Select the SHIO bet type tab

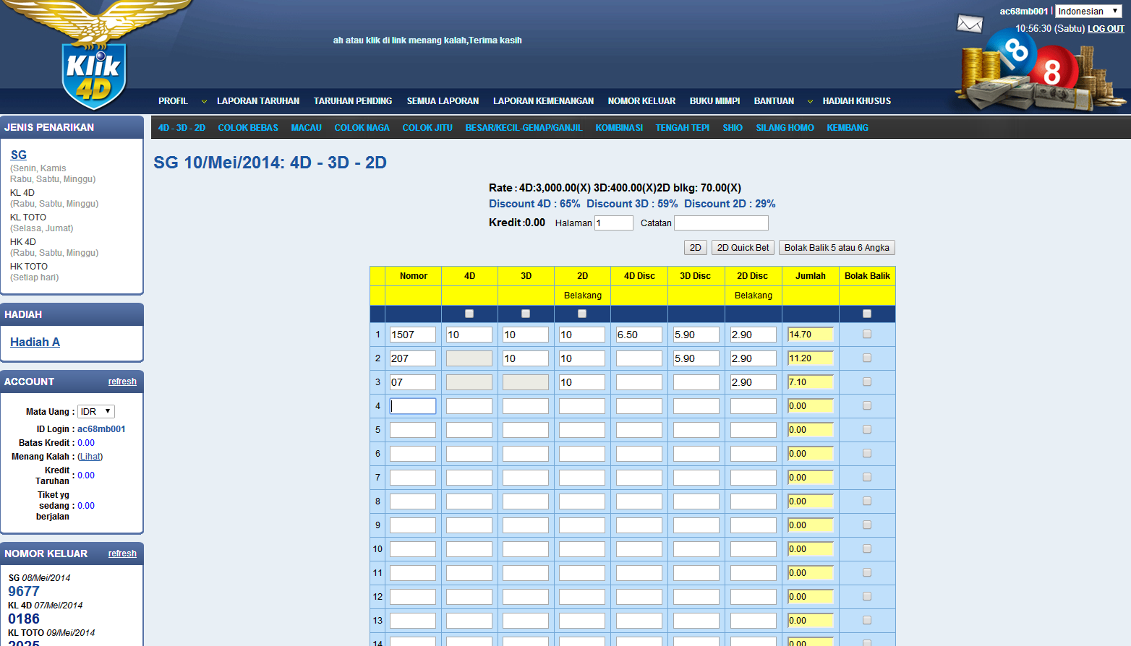[x=733, y=128]
